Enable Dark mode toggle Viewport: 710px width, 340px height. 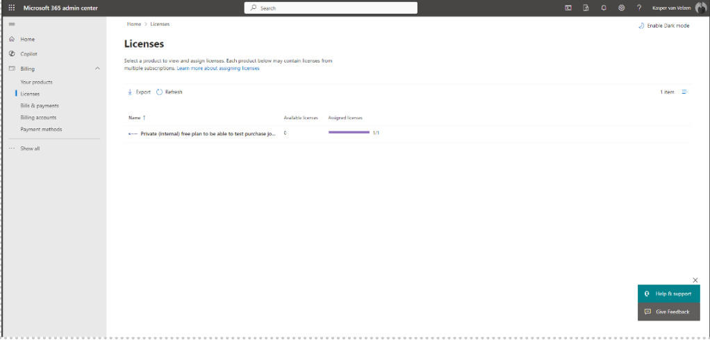(x=664, y=26)
